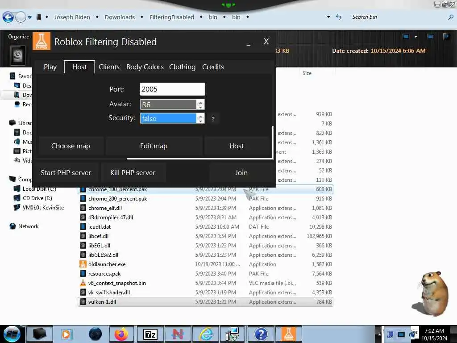Click the Security spinner arrows

200,118
